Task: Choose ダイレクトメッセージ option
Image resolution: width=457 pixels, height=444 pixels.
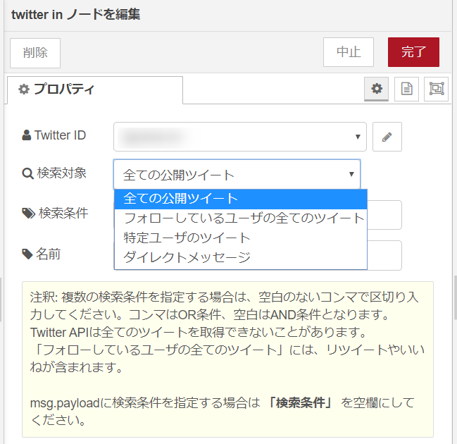Action: [241, 257]
